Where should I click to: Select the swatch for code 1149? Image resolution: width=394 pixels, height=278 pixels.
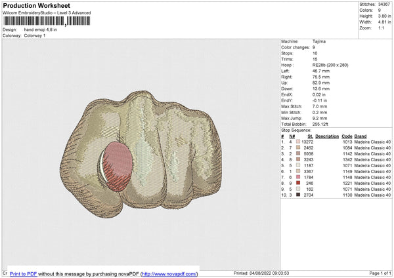click(x=298, y=171)
